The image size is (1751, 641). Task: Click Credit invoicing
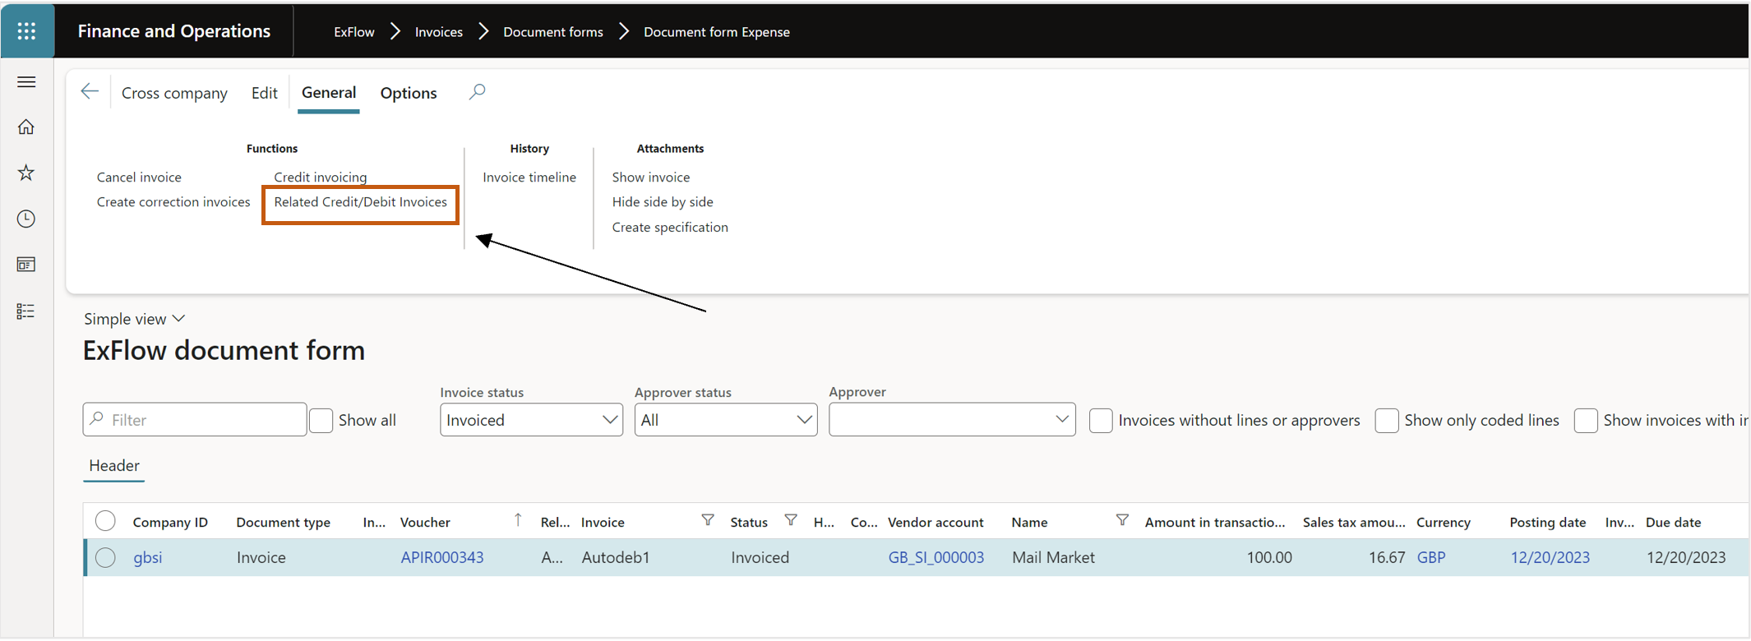click(x=321, y=177)
